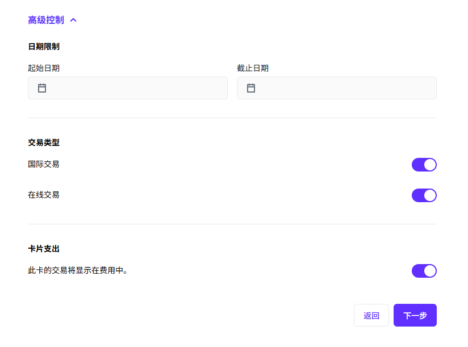Click the 起始日期 field label
The image size is (468, 347).
click(x=44, y=68)
